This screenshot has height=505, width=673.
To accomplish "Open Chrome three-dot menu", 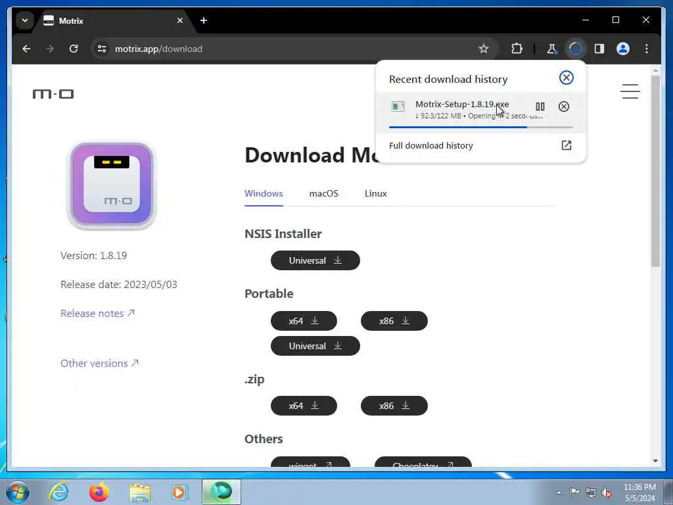I will click(x=647, y=49).
